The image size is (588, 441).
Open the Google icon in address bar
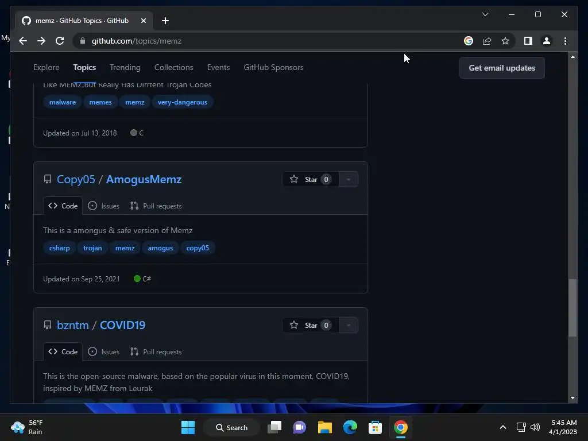click(x=469, y=41)
